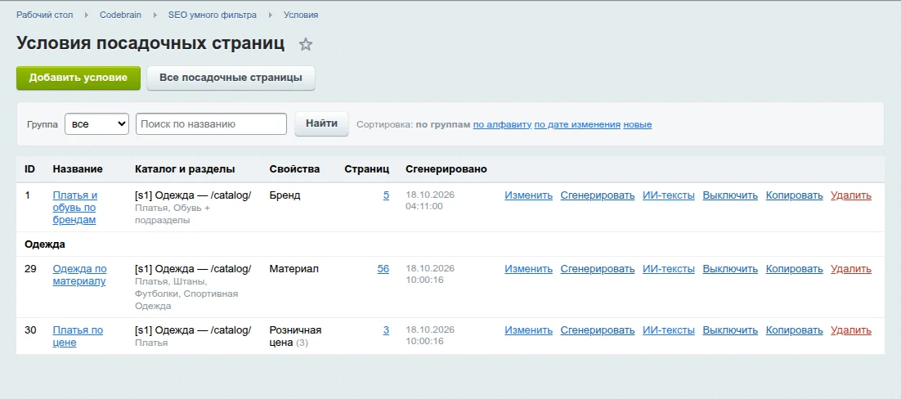Click the Найти search button
This screenshot has width=901, height=399.
click(321, 123)
